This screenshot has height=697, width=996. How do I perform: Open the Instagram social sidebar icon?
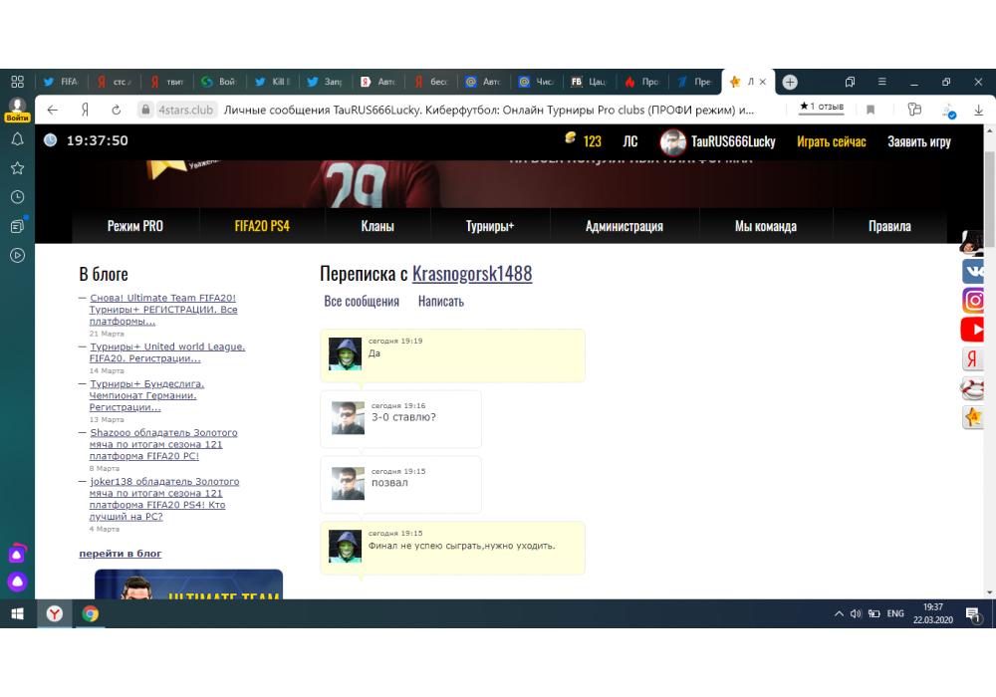(x=972, y=300)
